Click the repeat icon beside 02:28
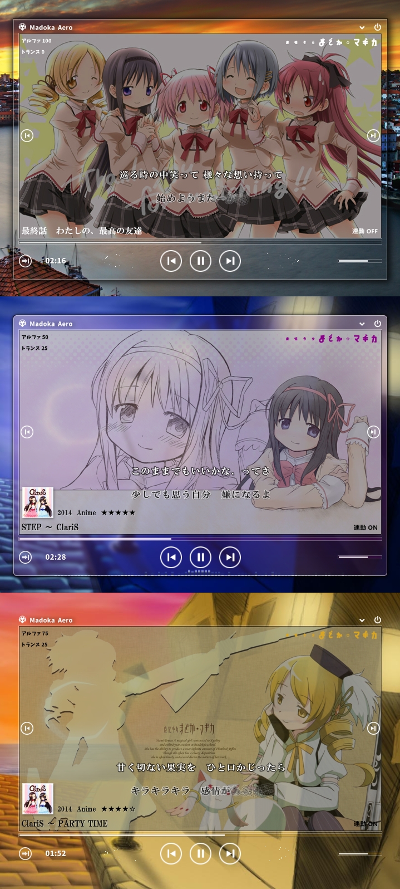The height and width of the screenshot is (889, 400). (x=26, y=557)
